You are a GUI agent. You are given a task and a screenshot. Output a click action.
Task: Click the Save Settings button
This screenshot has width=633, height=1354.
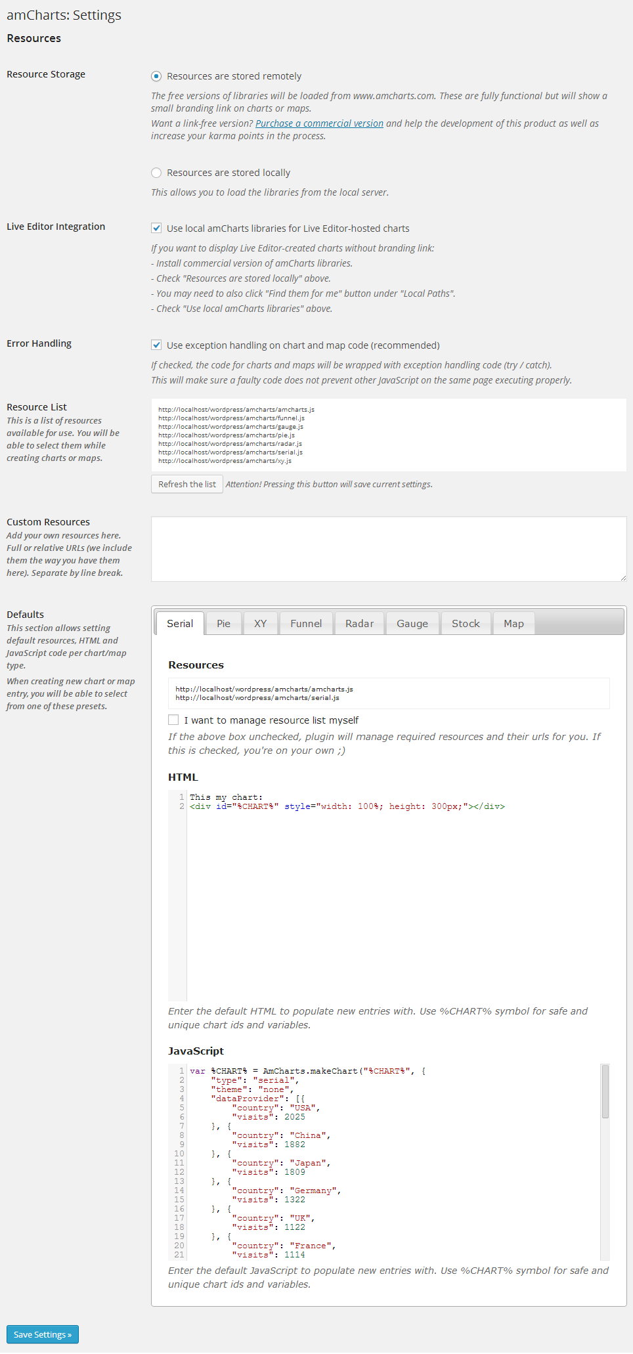click(43, 1335)
